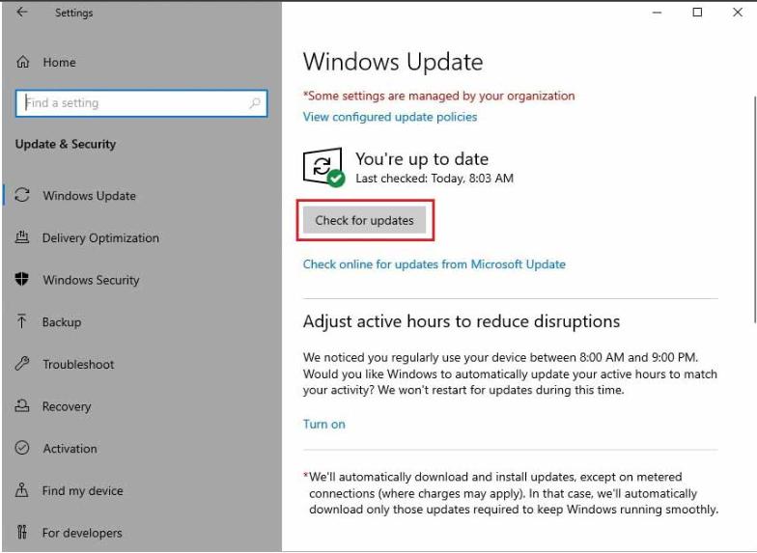
Task: Click the Recovery icon in sidebar
Action: [x=23, y=406]
